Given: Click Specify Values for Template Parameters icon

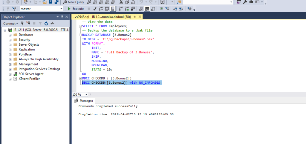Looking at the screenshot, I should [x=189, y=9].
